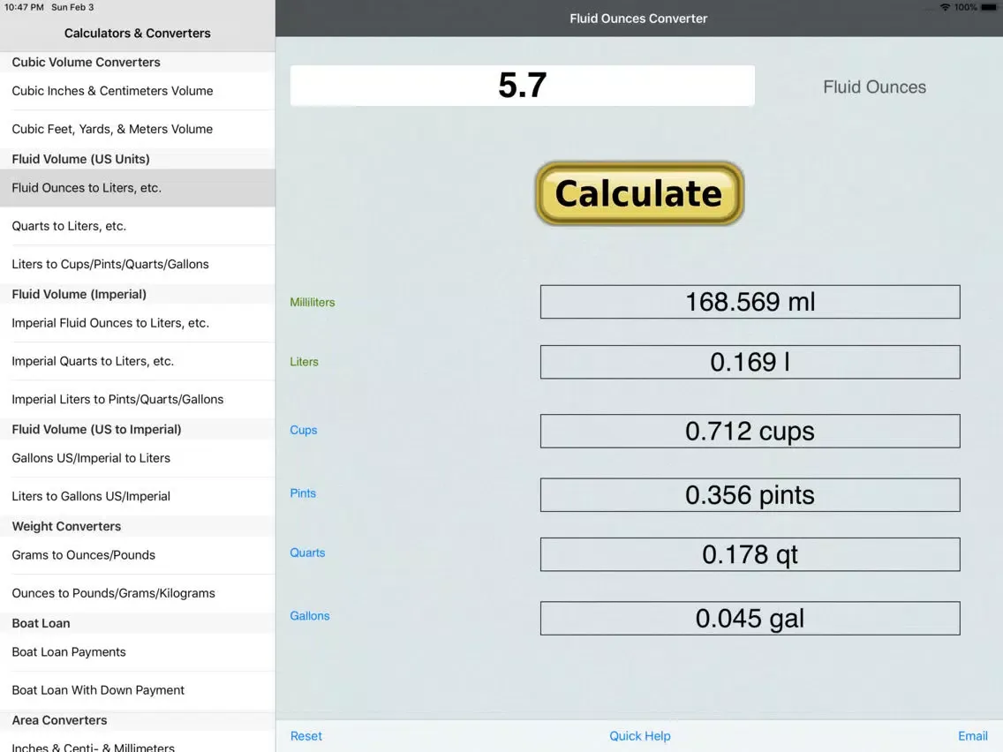Click the Gallons label
The width and height of the screenshot is (1003, 752).
coord(310,616)
